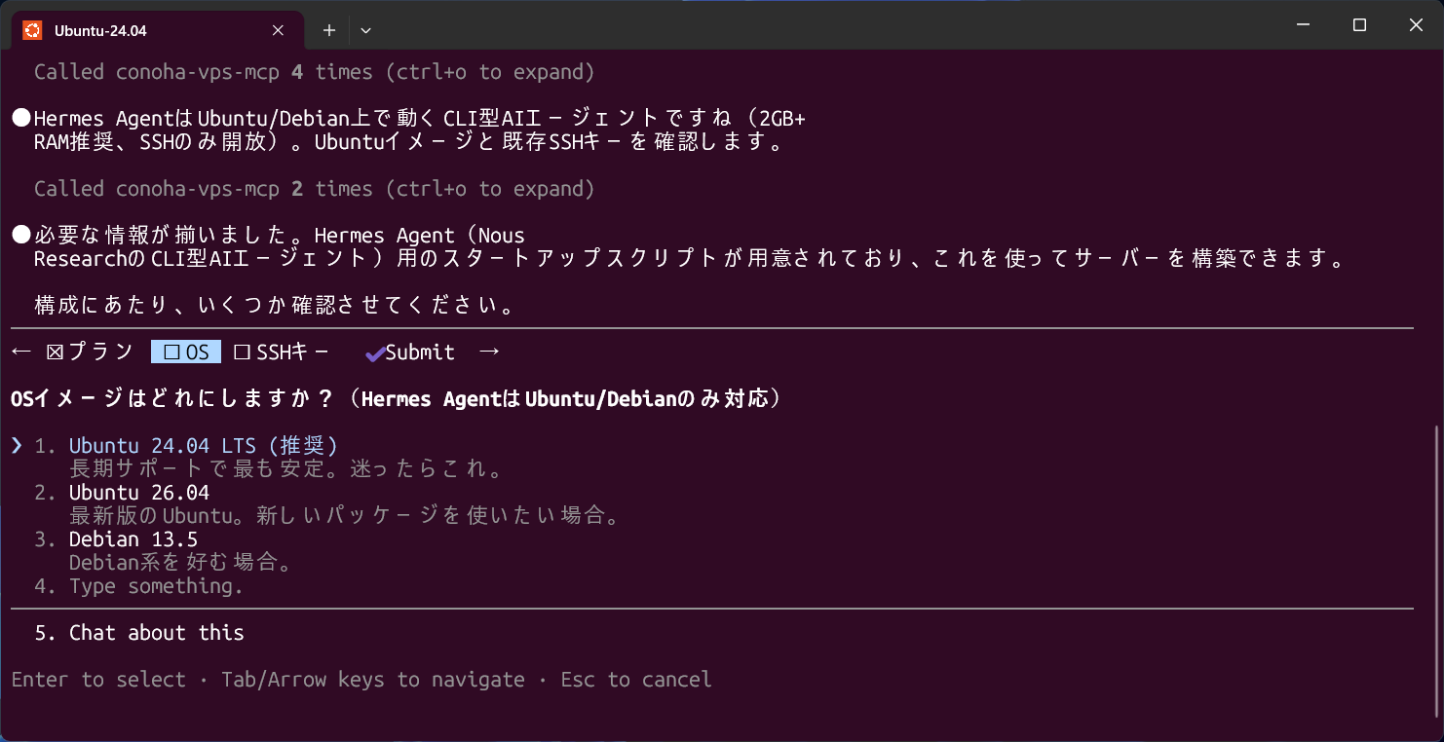The image size is (1444, 742).
Task: Click the Submit checkmark option
Action: (x=409, y=352)
